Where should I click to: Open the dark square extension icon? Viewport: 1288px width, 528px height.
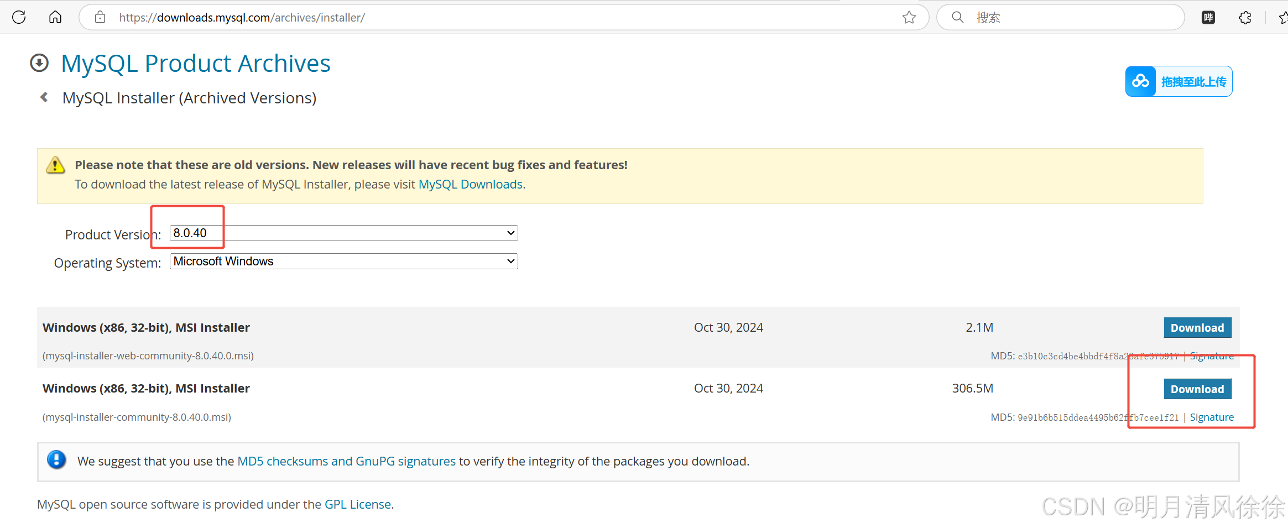pyautogui.click(x=1208, y=18)
